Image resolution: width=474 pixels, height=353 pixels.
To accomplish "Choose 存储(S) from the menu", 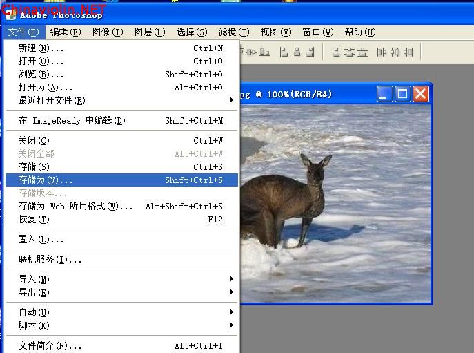I will [x=121, y=166].
